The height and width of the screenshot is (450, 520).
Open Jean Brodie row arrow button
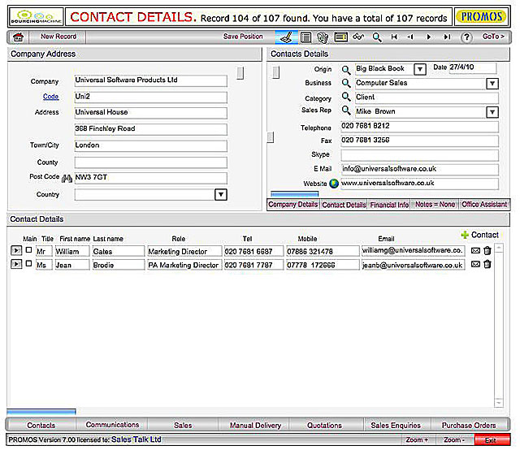click(x=16, y=264)
